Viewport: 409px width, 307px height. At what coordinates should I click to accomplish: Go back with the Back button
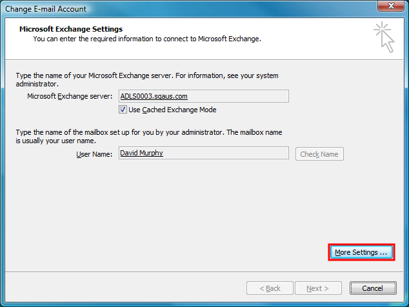click(x=270, y=288)
